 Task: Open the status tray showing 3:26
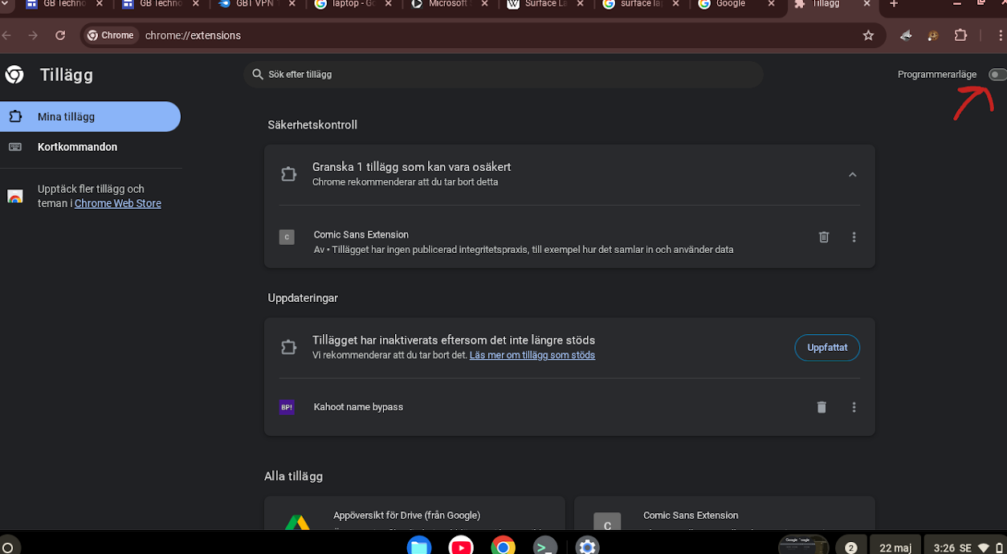coord(964,548)
